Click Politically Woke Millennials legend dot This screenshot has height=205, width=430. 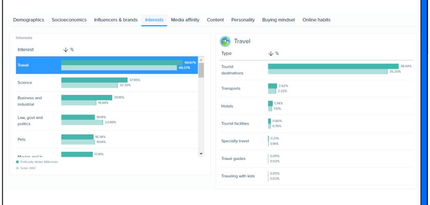[x=17, y=161]
